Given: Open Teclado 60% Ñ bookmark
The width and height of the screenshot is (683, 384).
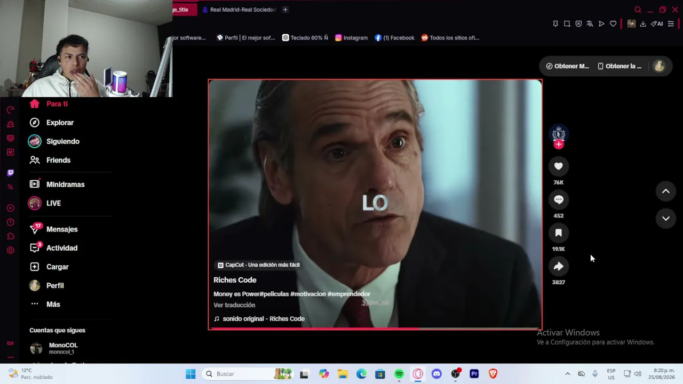Looking at the screenshot, I should (305, 38).
